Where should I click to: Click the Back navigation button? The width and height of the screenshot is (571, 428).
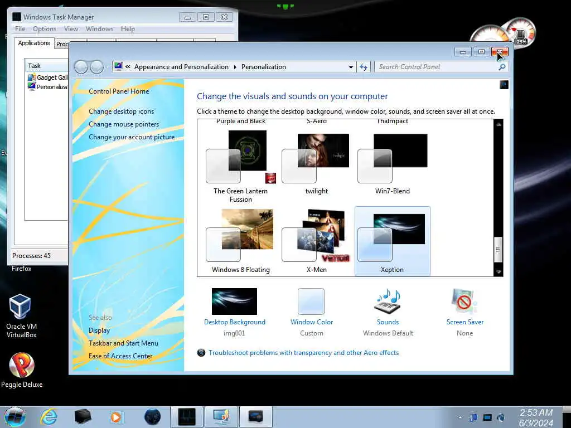pyautogui.click(x=81, y=67)
